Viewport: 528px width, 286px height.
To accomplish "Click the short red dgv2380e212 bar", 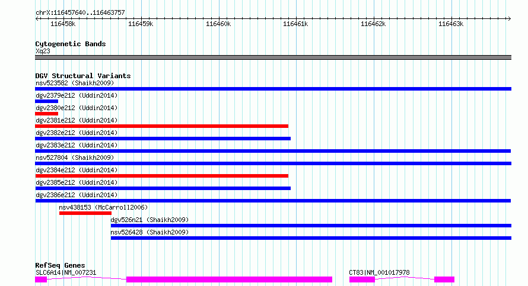I will coord(46,114).
